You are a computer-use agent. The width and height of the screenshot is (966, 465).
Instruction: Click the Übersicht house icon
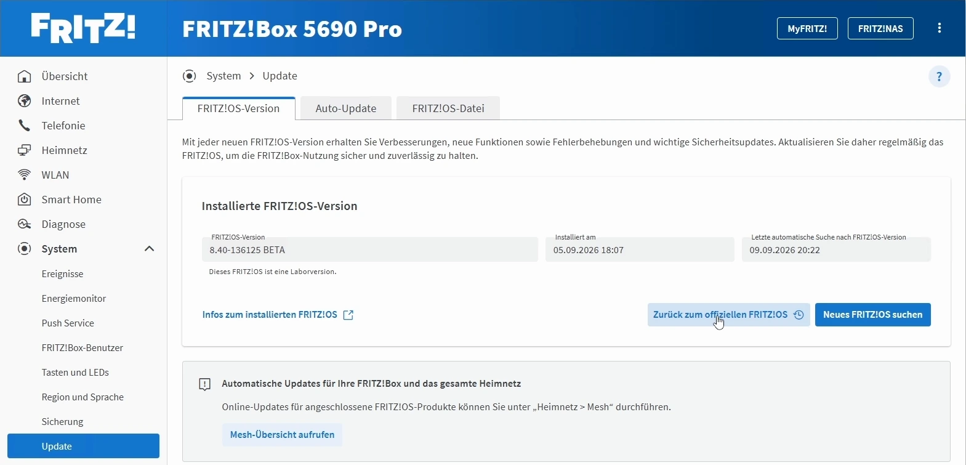coord(25,76)
